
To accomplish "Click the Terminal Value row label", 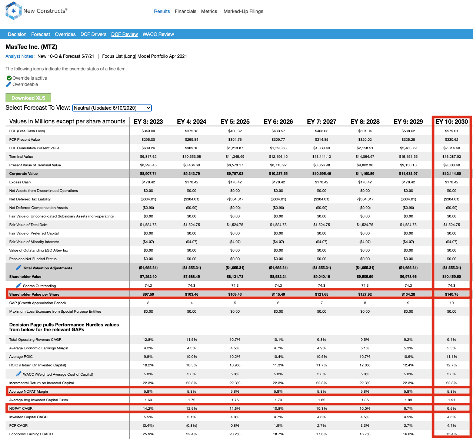I will click(21, 157).
